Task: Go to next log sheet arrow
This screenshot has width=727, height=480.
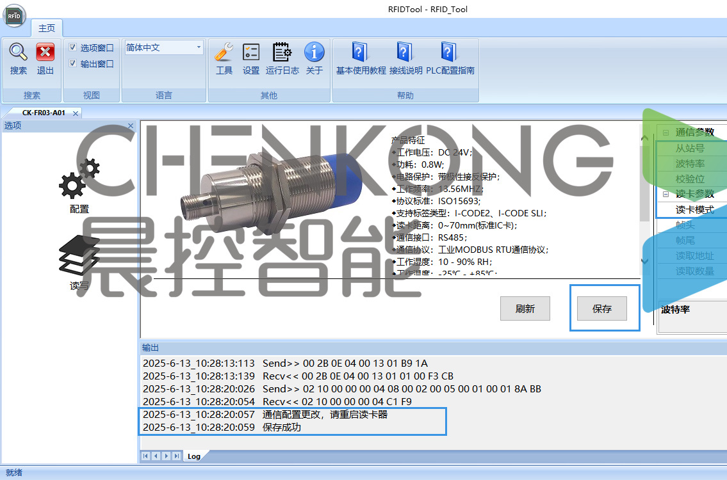Action: pos(166,456)
